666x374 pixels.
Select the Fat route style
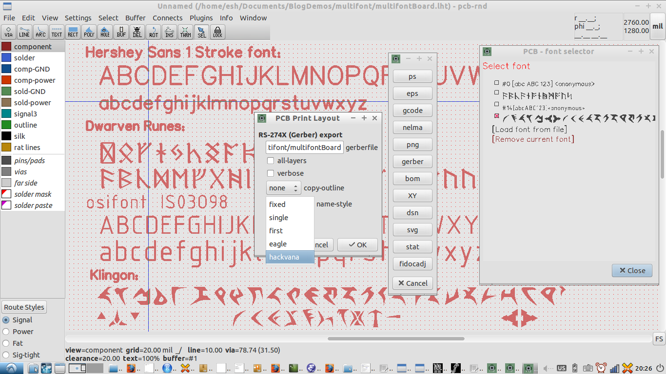(x=6, y=343)
